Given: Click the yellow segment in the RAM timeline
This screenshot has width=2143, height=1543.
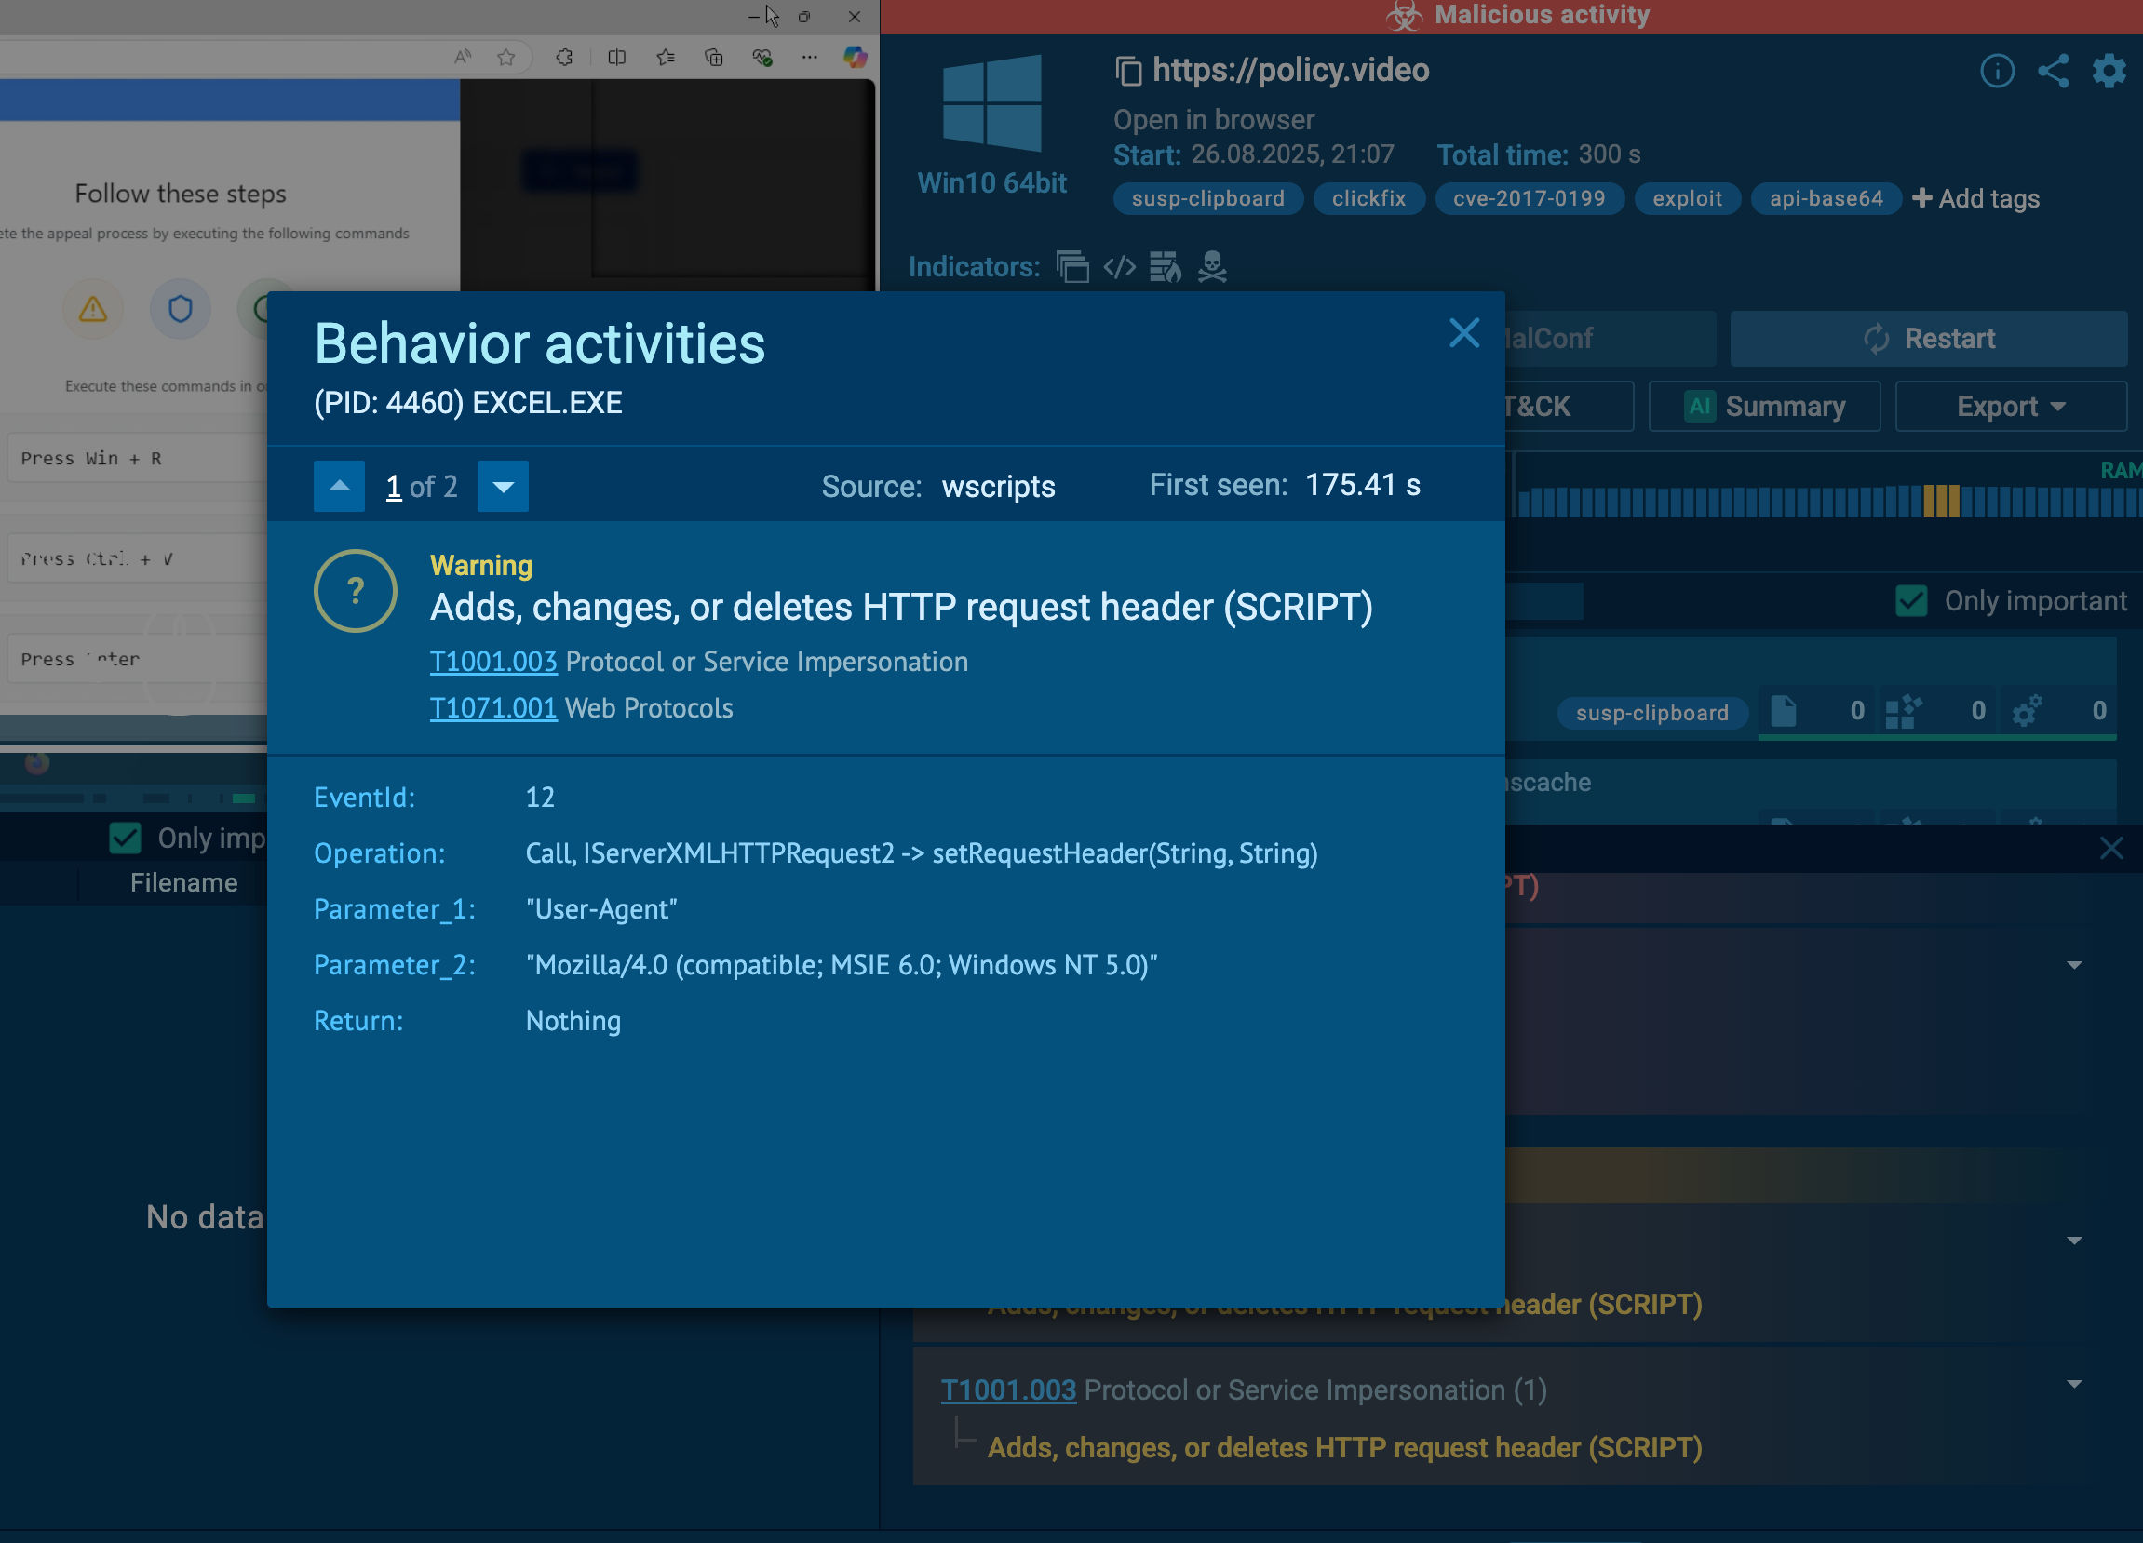Looking at the screenshot, I should coord(1941,501).
